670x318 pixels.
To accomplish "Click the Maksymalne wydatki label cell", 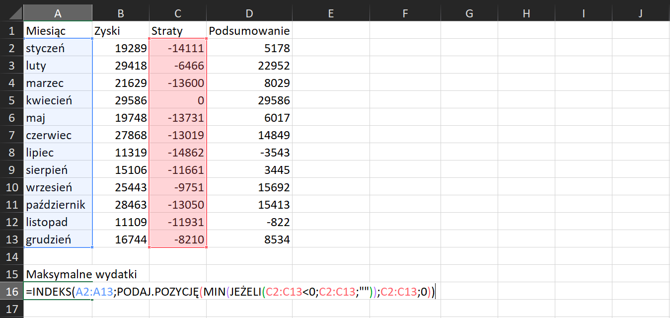I will click(x=58, y=274).
